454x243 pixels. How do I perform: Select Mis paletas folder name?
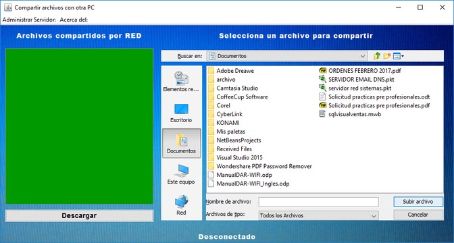[x=231, y=132]
